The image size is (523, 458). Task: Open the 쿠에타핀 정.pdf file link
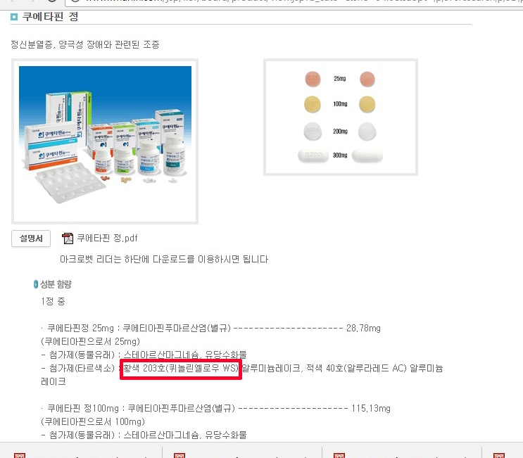click(107, 238)
